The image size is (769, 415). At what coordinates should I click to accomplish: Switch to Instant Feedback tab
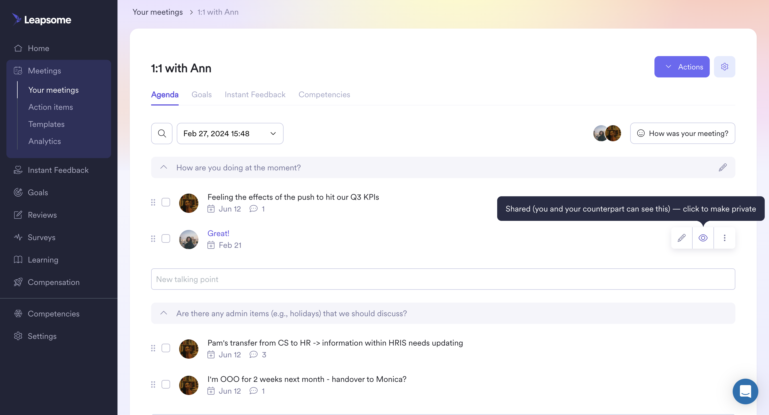[x=255, y=95]
